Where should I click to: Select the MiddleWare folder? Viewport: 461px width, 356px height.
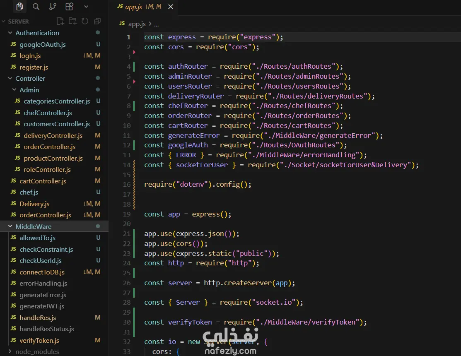pyautogui.click(x=33, y=226)
